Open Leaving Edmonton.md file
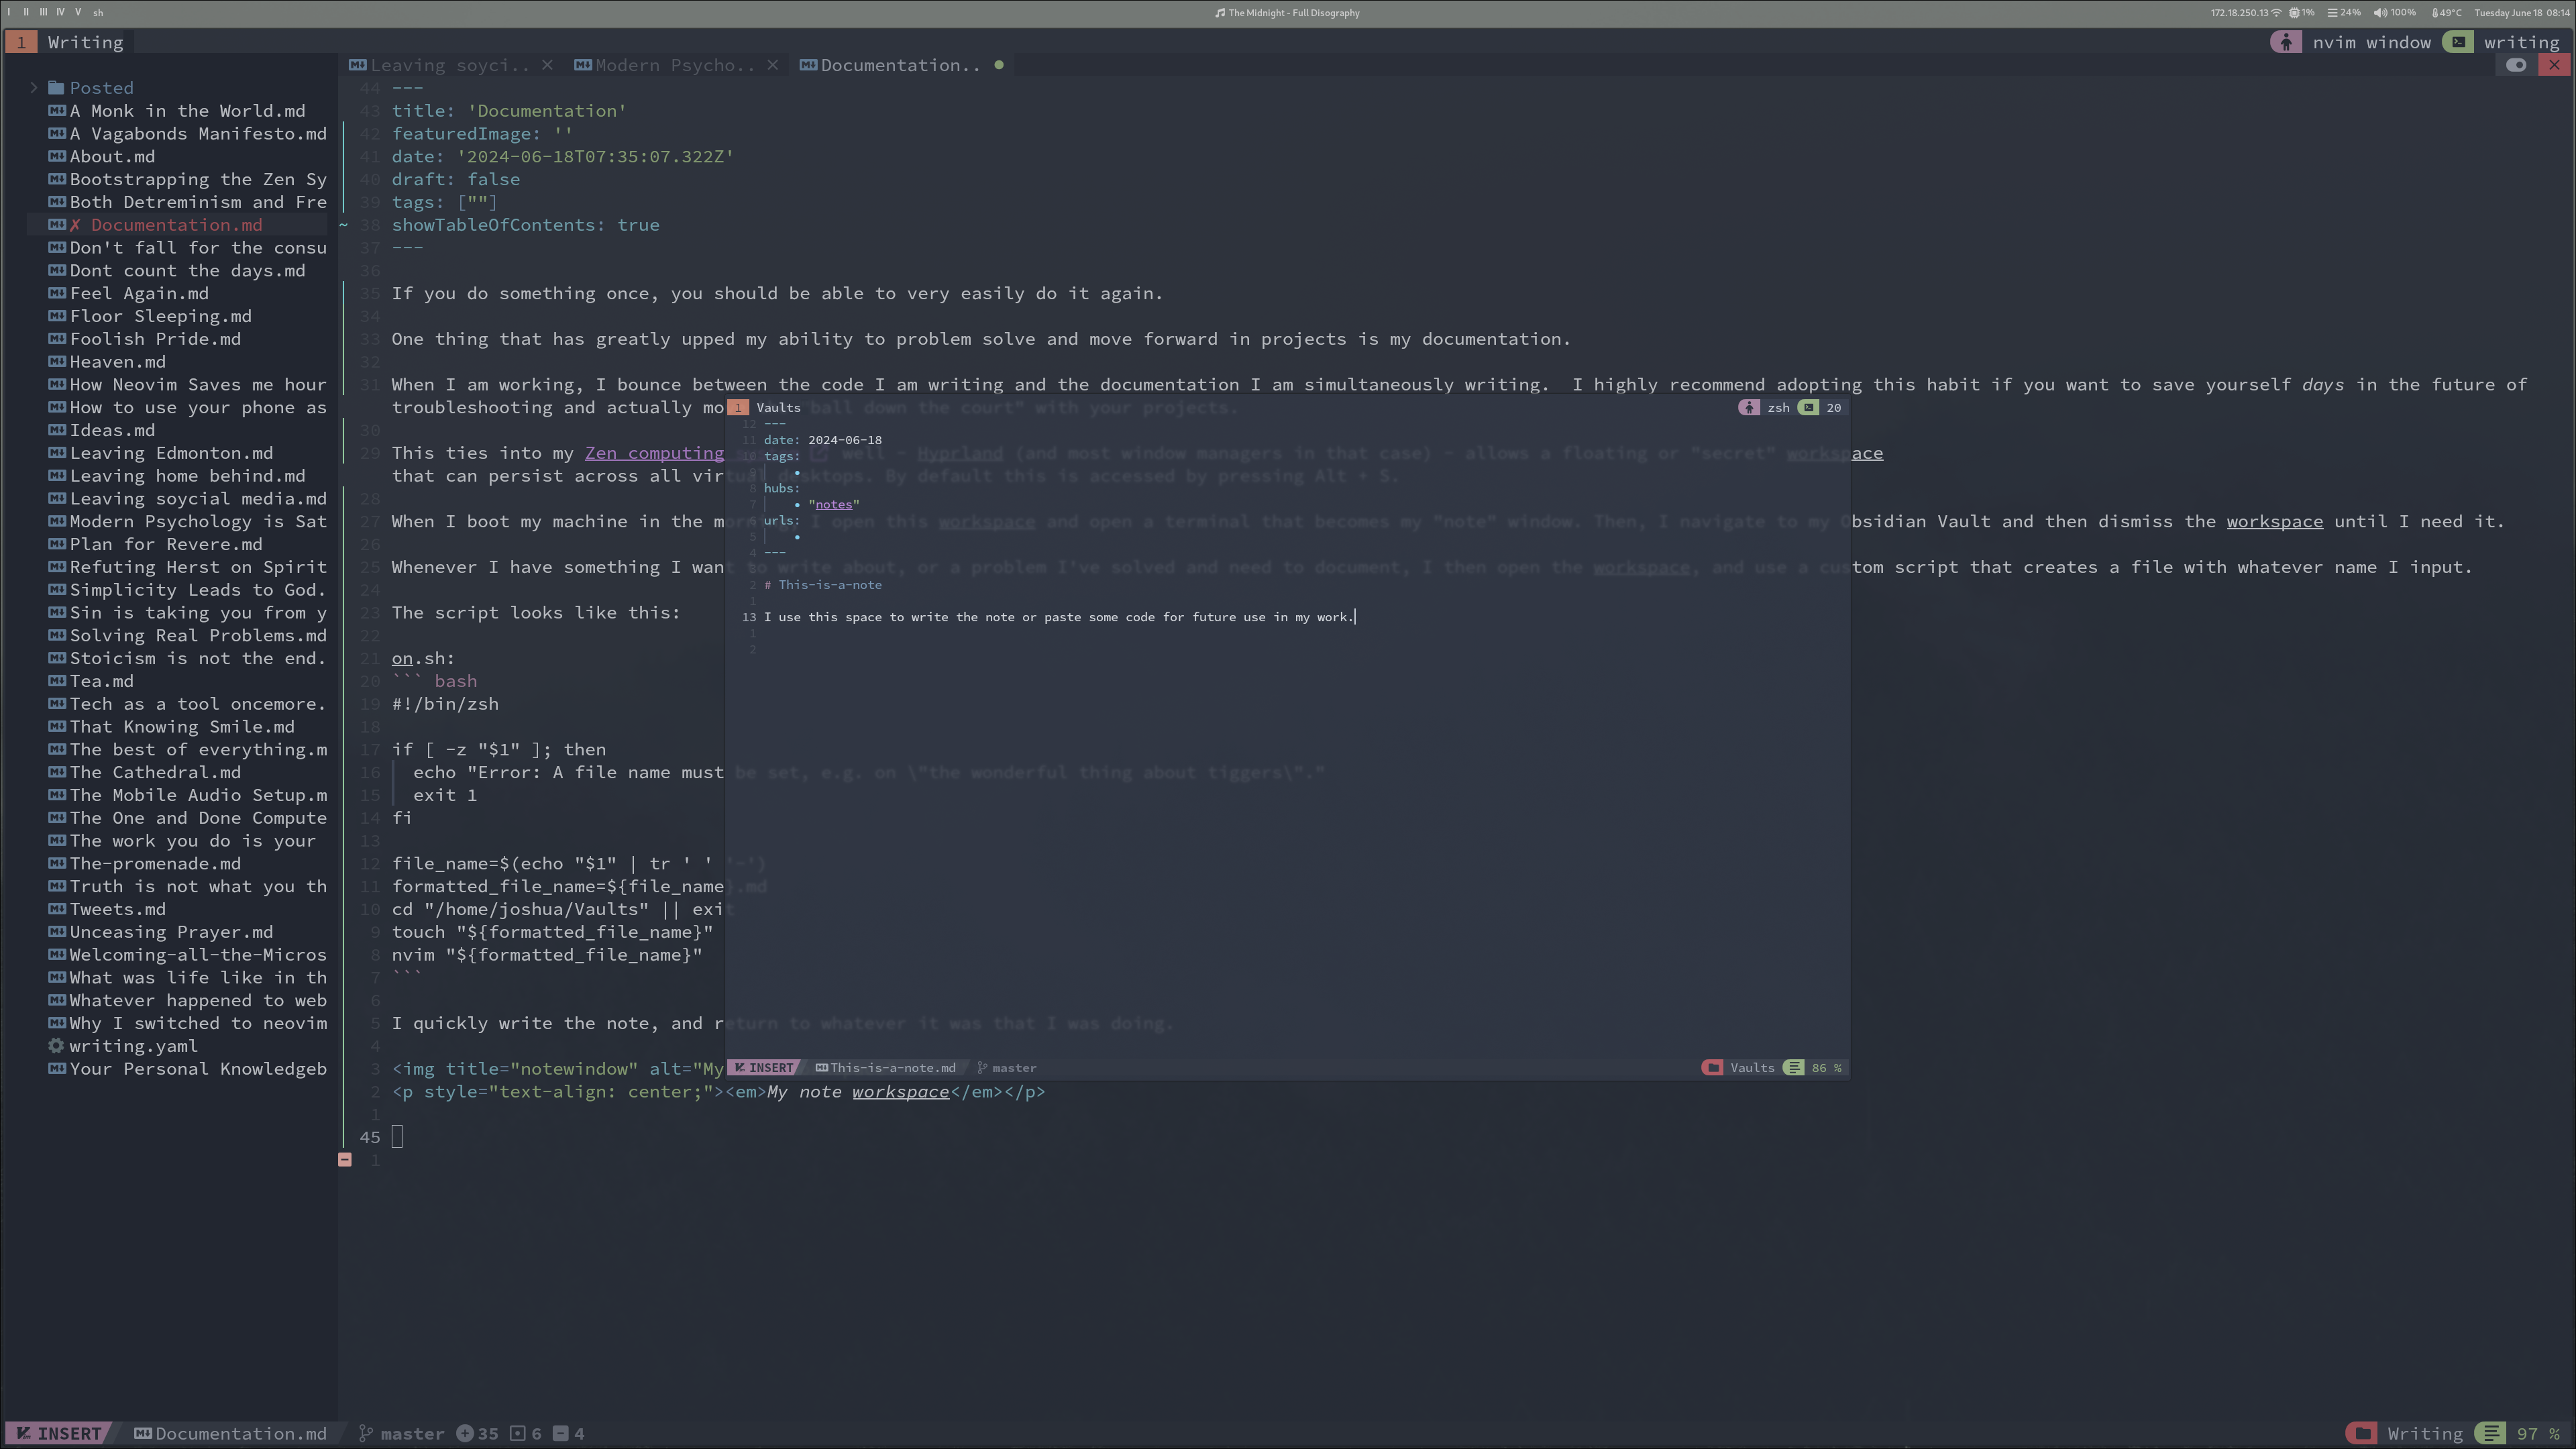The height and width of the screenshot is (1449, 2576). pos(171,453)
